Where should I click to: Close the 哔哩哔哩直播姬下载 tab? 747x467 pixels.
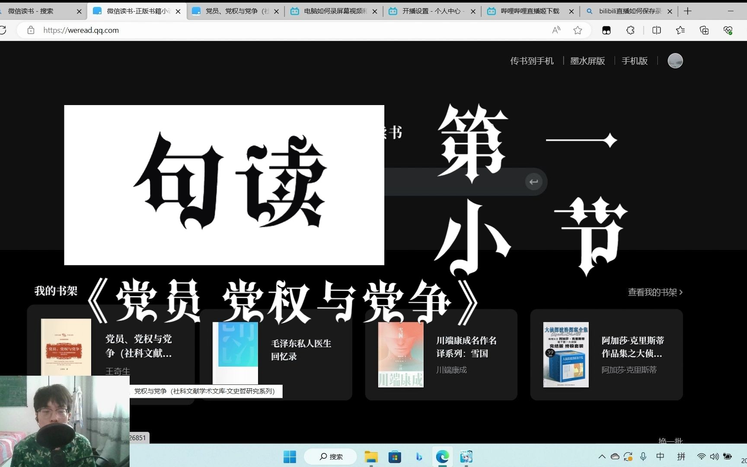tap(571, 12)
